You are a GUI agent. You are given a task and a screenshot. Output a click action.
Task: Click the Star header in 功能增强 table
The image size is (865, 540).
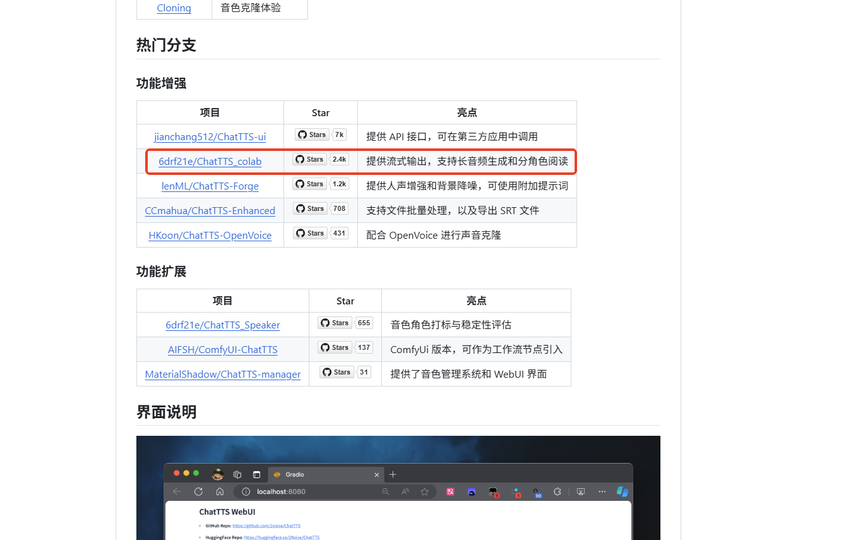321,112
